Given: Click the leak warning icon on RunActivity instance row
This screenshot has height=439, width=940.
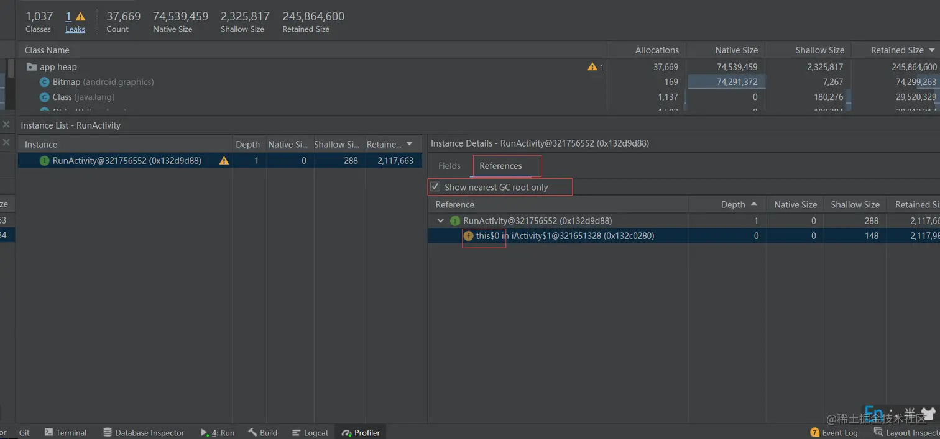Looking at the screenshot, I should [x=224, y=160].
